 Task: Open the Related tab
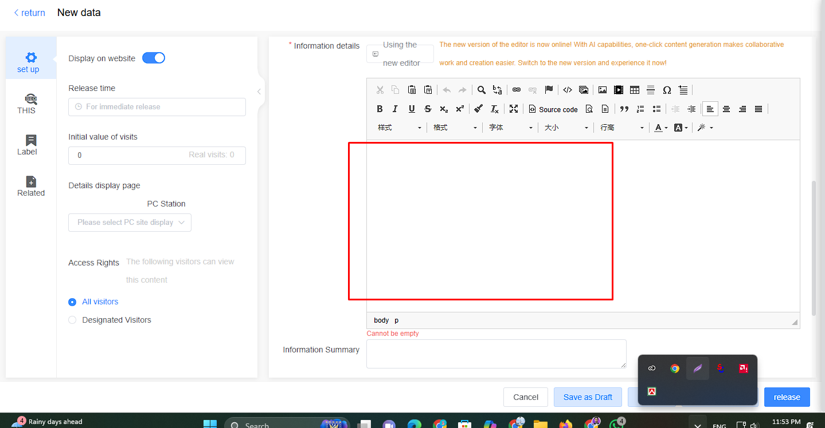point(31,187)
